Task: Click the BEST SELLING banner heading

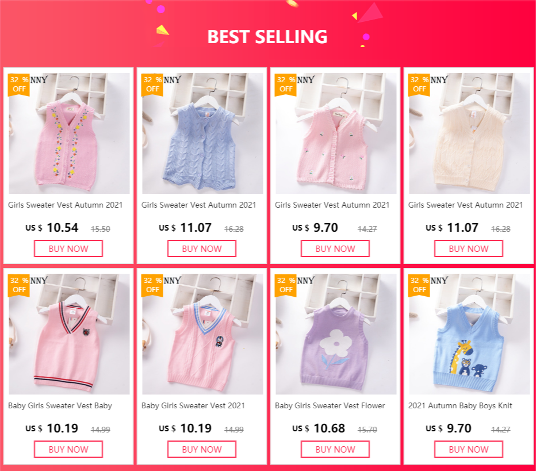Action: point(267,37)
